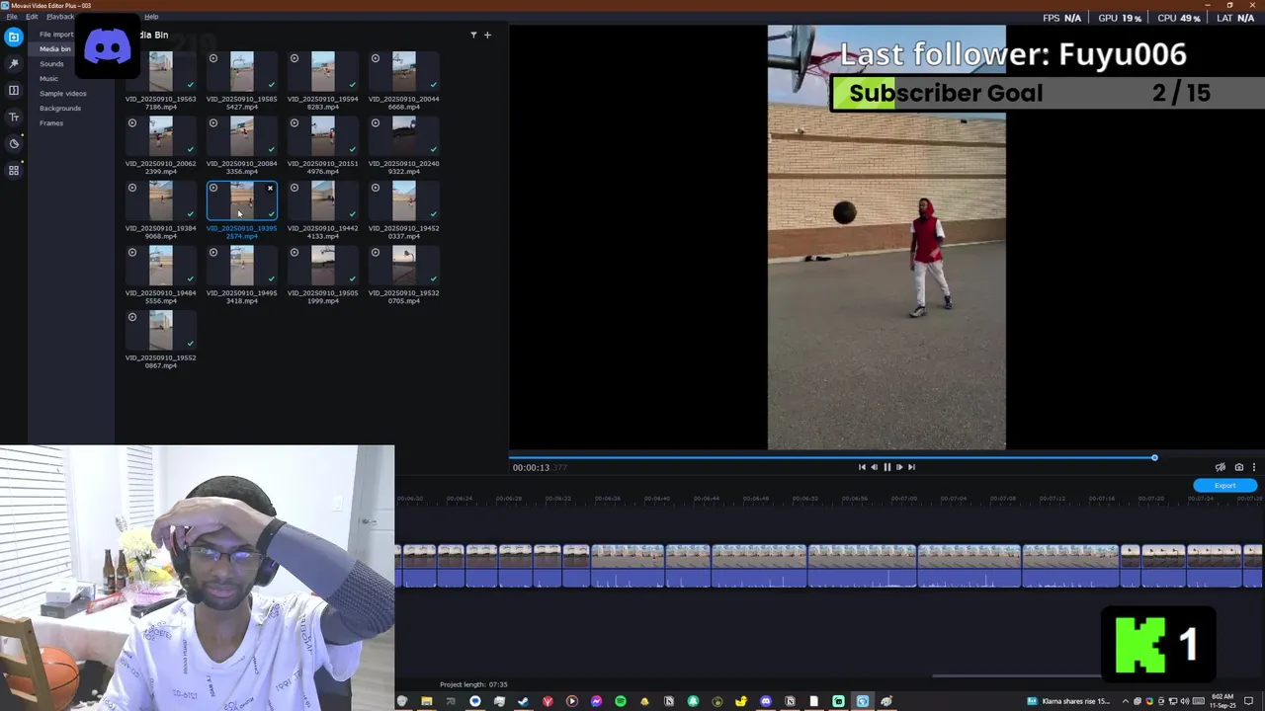1265x711 pixels.
Task: Take a snapshot with the camera icon
Action: 1239,467
